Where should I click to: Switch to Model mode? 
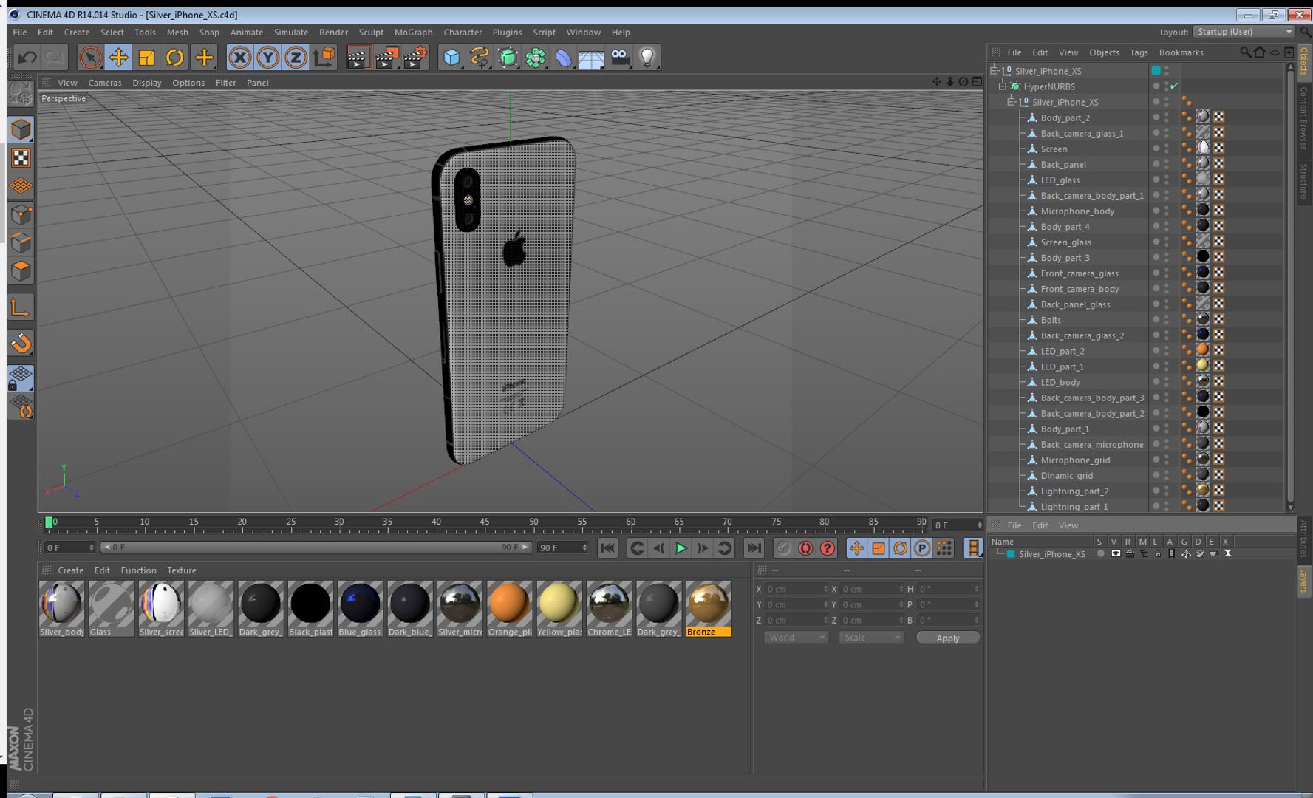tap(21, 129)
